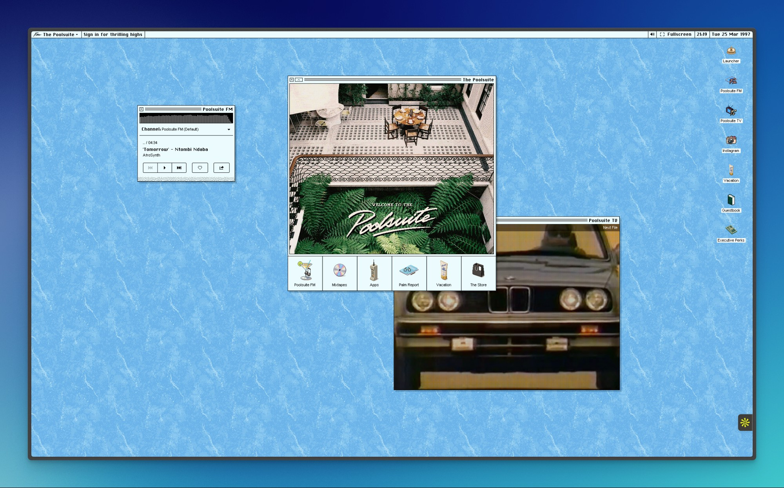Viewport: 784px width, 488px height.
Task: Click the date Tue 25 Mar 1997
Action: click(x=731, y=34)
